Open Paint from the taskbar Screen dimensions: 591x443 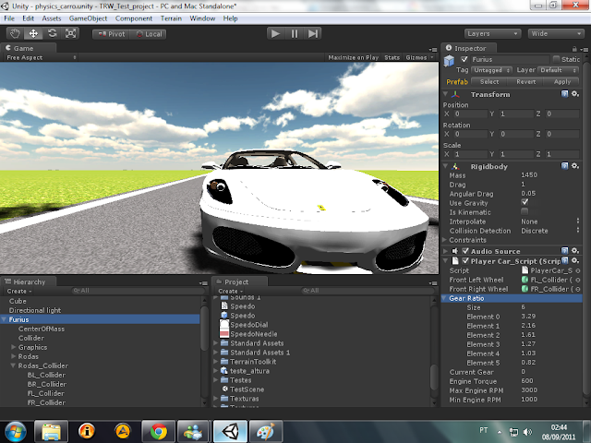tap(266, 431)
